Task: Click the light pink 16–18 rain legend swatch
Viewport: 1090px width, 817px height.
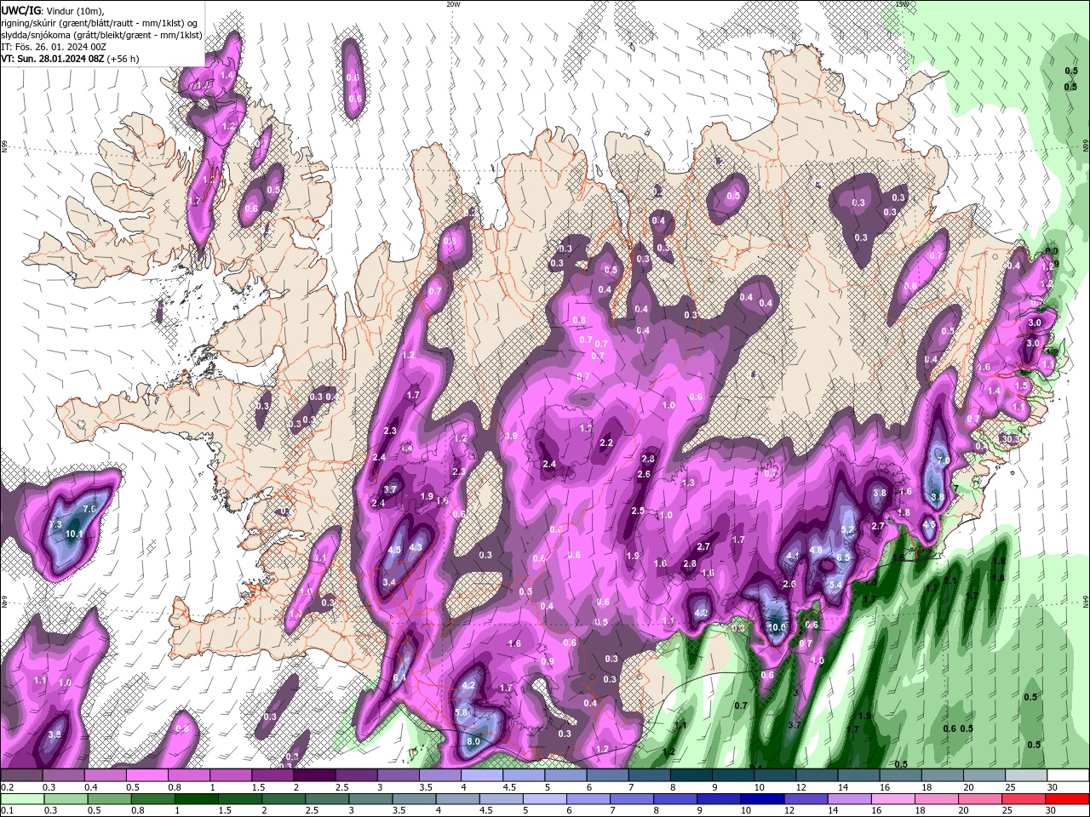Action: (x=894, y=799)
